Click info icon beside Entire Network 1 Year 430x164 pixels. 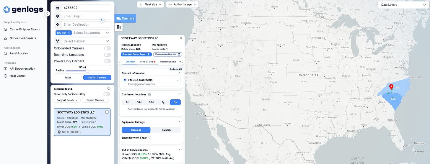coord(150,137)
